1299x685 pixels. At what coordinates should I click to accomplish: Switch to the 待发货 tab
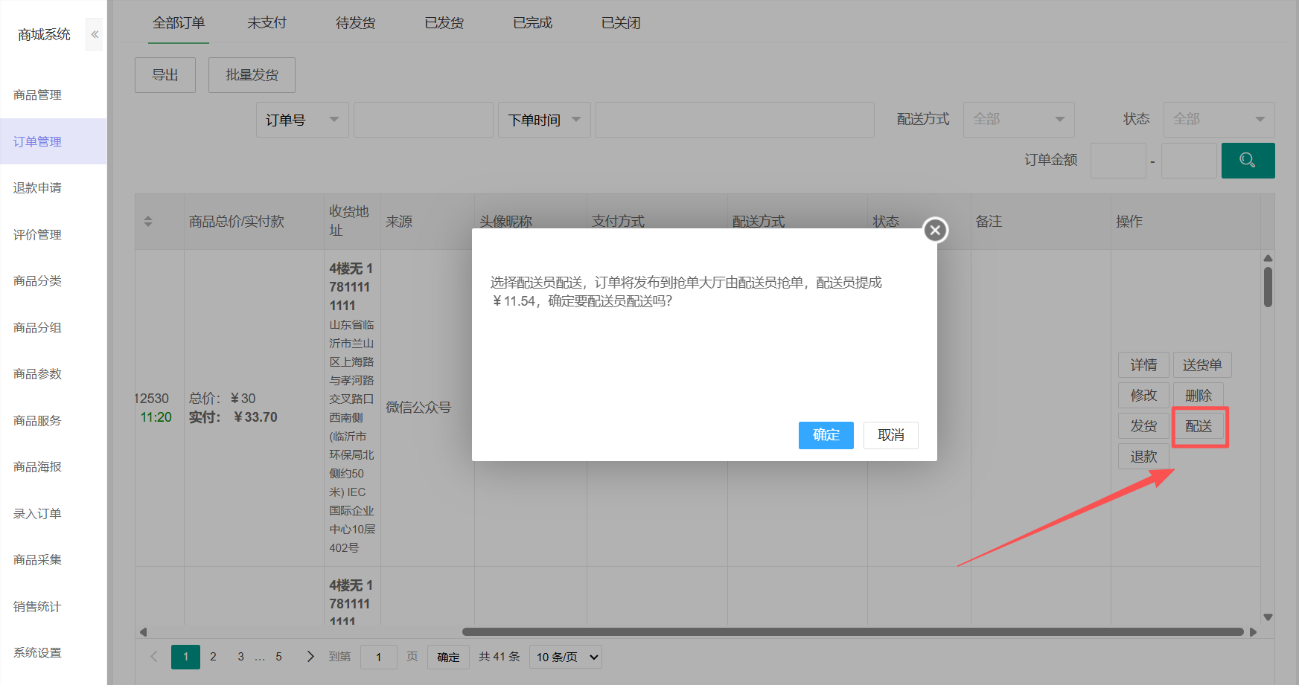355,23
